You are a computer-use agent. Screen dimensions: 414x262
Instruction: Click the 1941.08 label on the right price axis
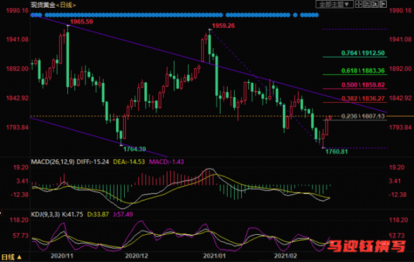point(400,39)
